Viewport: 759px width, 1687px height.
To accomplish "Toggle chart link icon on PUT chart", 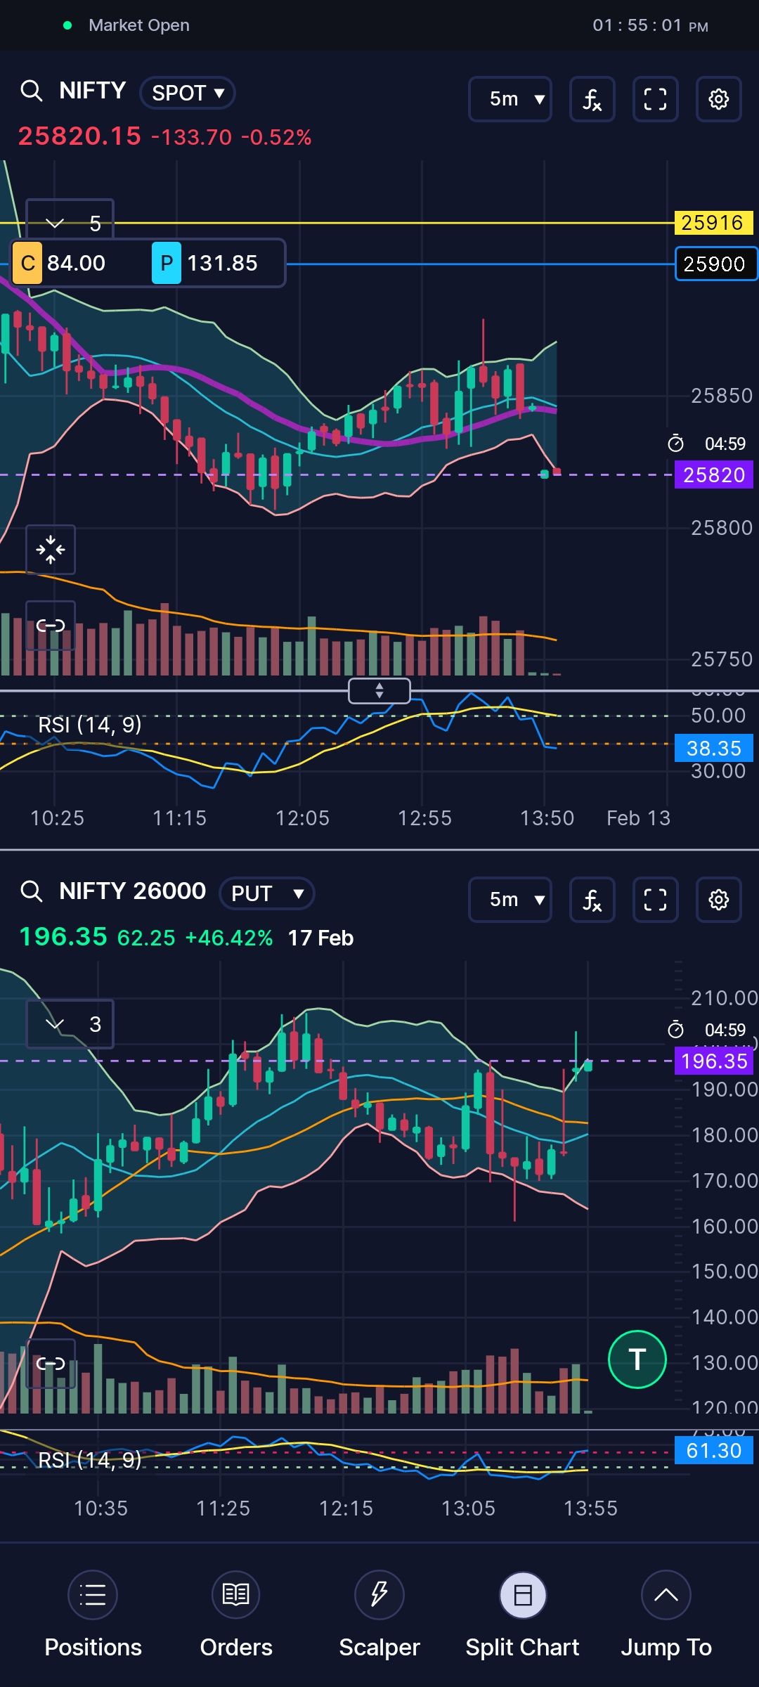I will 51,1364.
